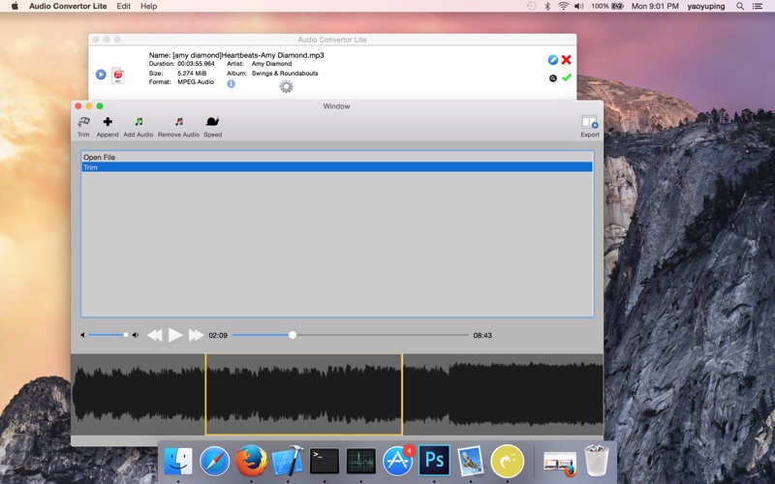Open Finder from the Dock

[x=178, y=461]
